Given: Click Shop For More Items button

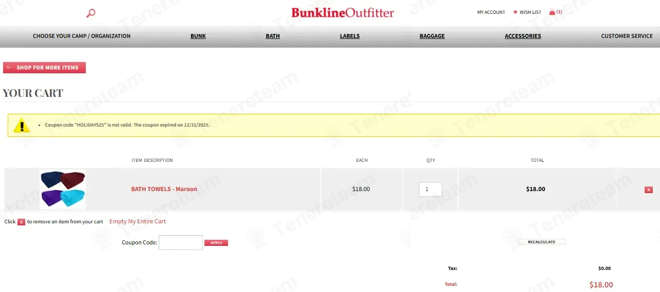Looking at the screenshot, I should point(45,68).
